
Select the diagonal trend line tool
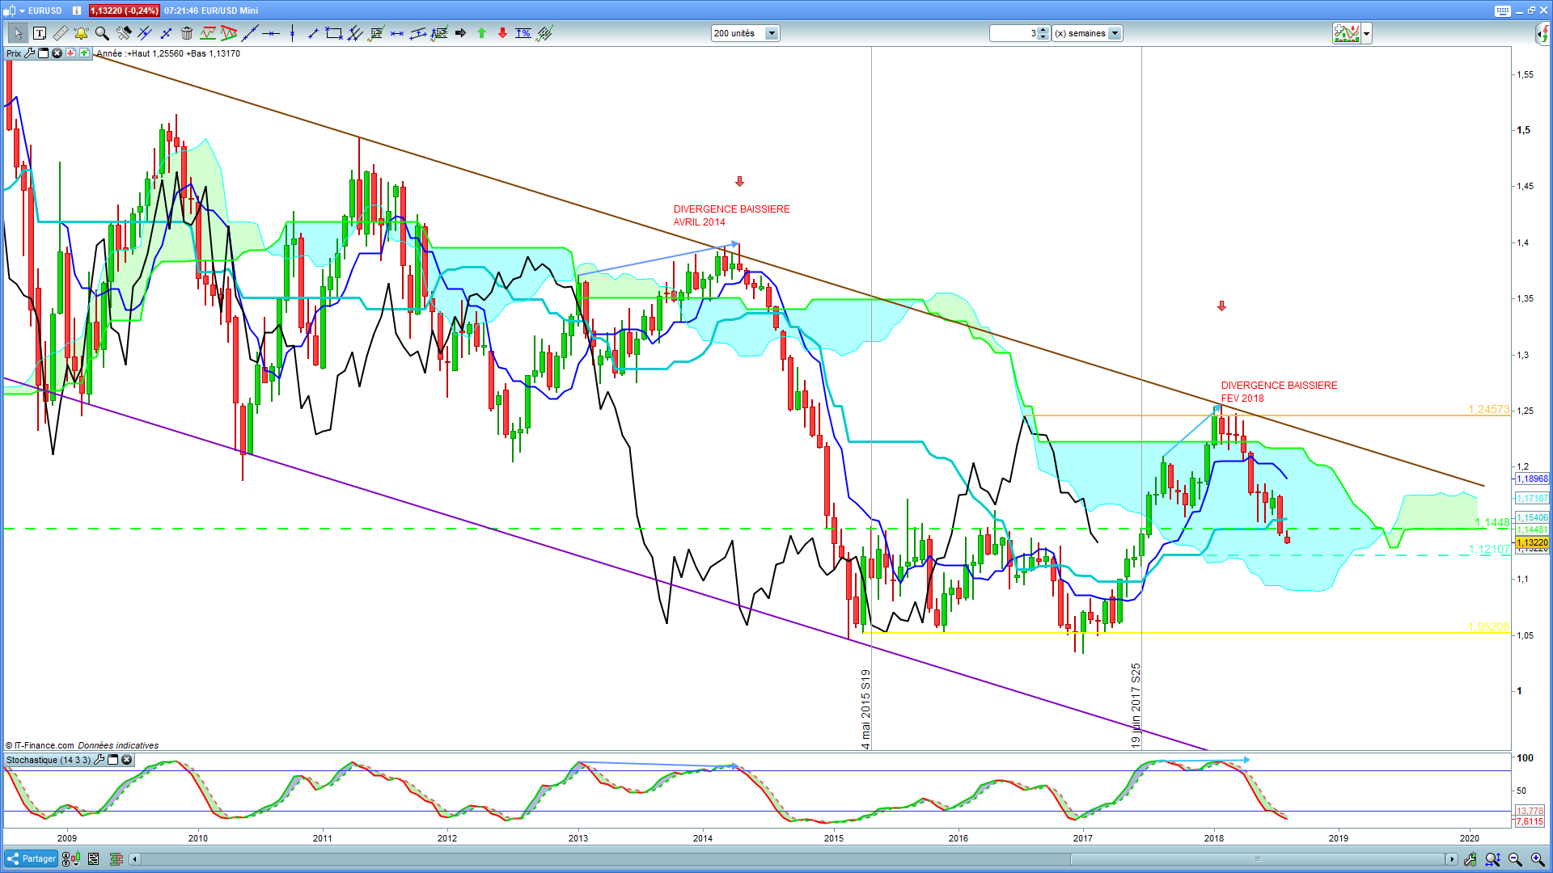[x=250, y=33]
